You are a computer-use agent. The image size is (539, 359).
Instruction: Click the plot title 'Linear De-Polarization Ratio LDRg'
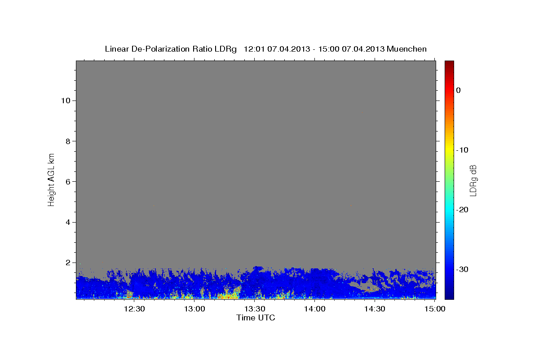171,49
